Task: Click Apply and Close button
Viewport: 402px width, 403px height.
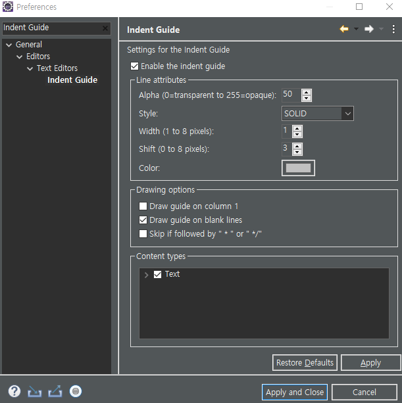Action: [295, 392]
